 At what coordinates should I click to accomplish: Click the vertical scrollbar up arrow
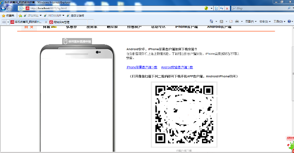[293, 28]
